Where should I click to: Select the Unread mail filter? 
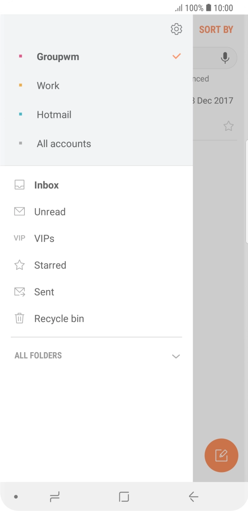tap(49, 211)
